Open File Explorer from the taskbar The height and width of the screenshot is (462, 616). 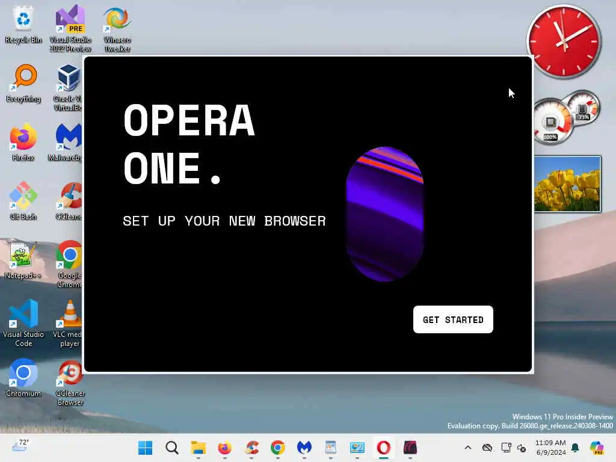[x=199, y=448]
